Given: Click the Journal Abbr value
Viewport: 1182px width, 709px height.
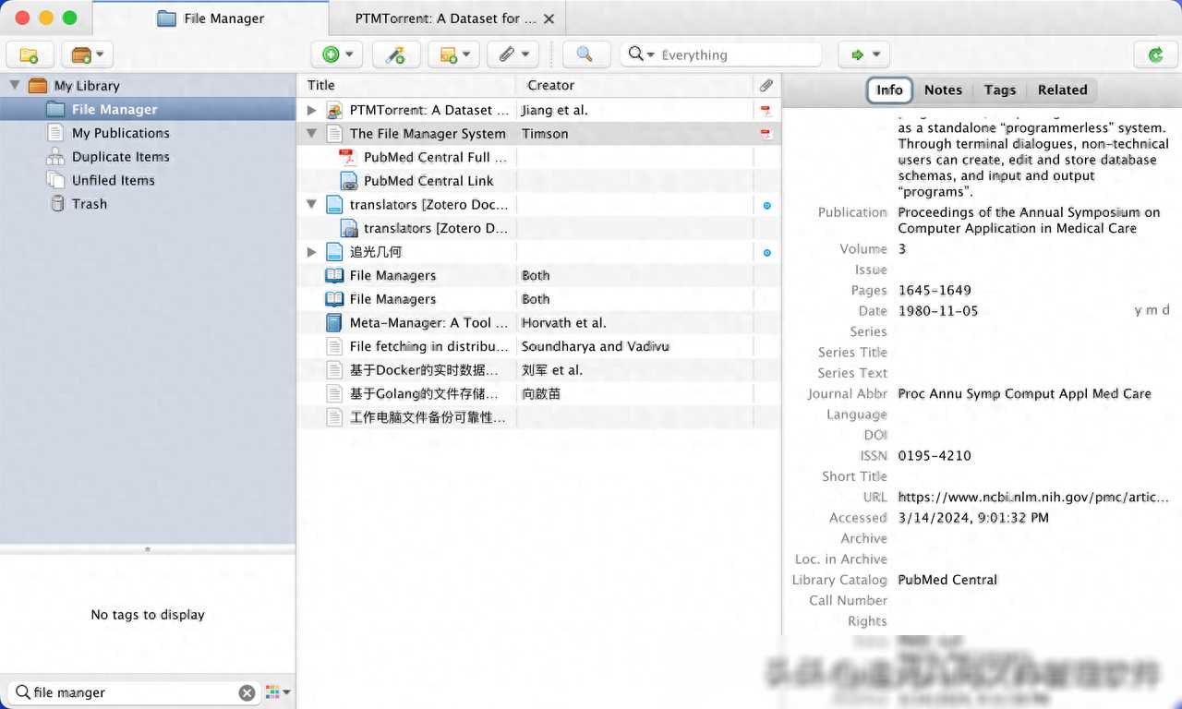Looking at the screenshot, I should (1024, 393).
